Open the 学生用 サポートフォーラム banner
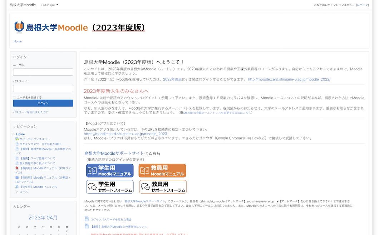The width and height of the screenshot is (379, 235). tap(110, 187)
